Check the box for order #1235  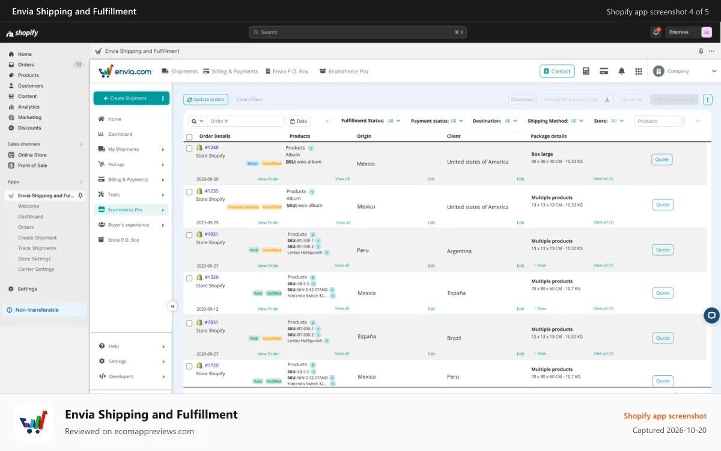(189, 192)
